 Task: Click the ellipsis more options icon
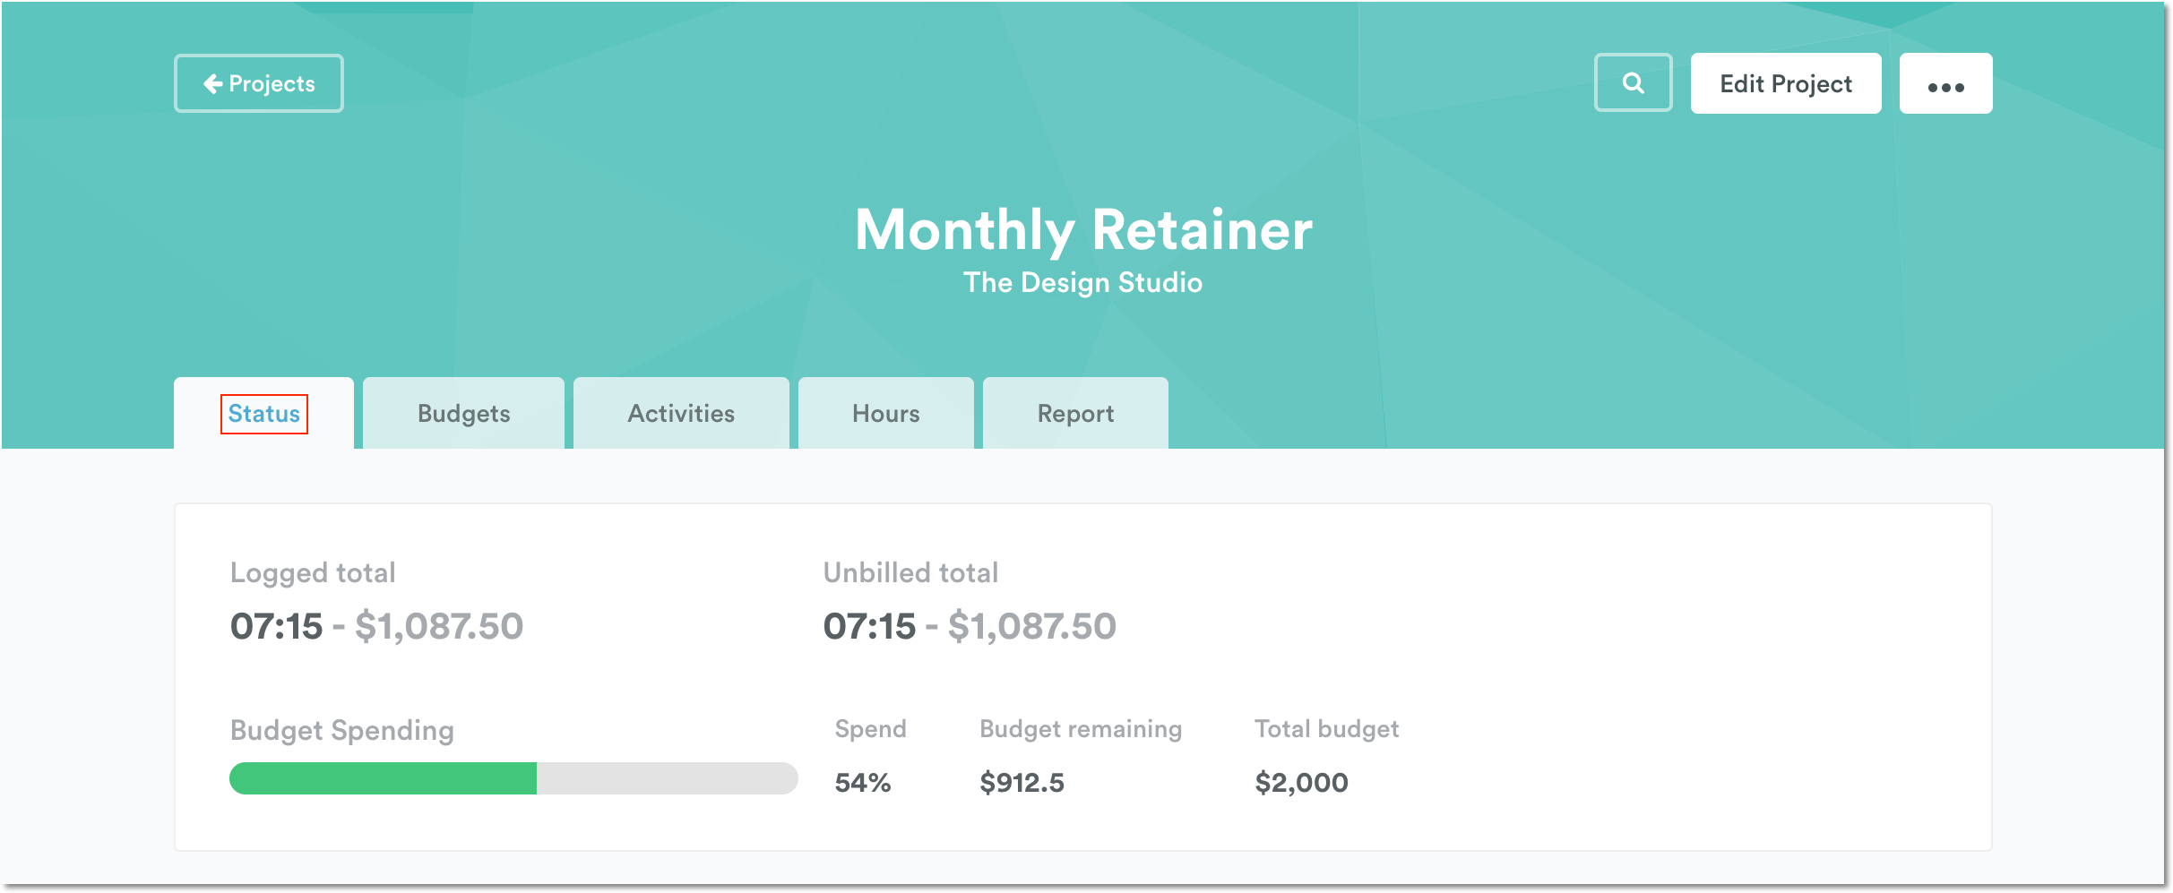[1945, 83]
